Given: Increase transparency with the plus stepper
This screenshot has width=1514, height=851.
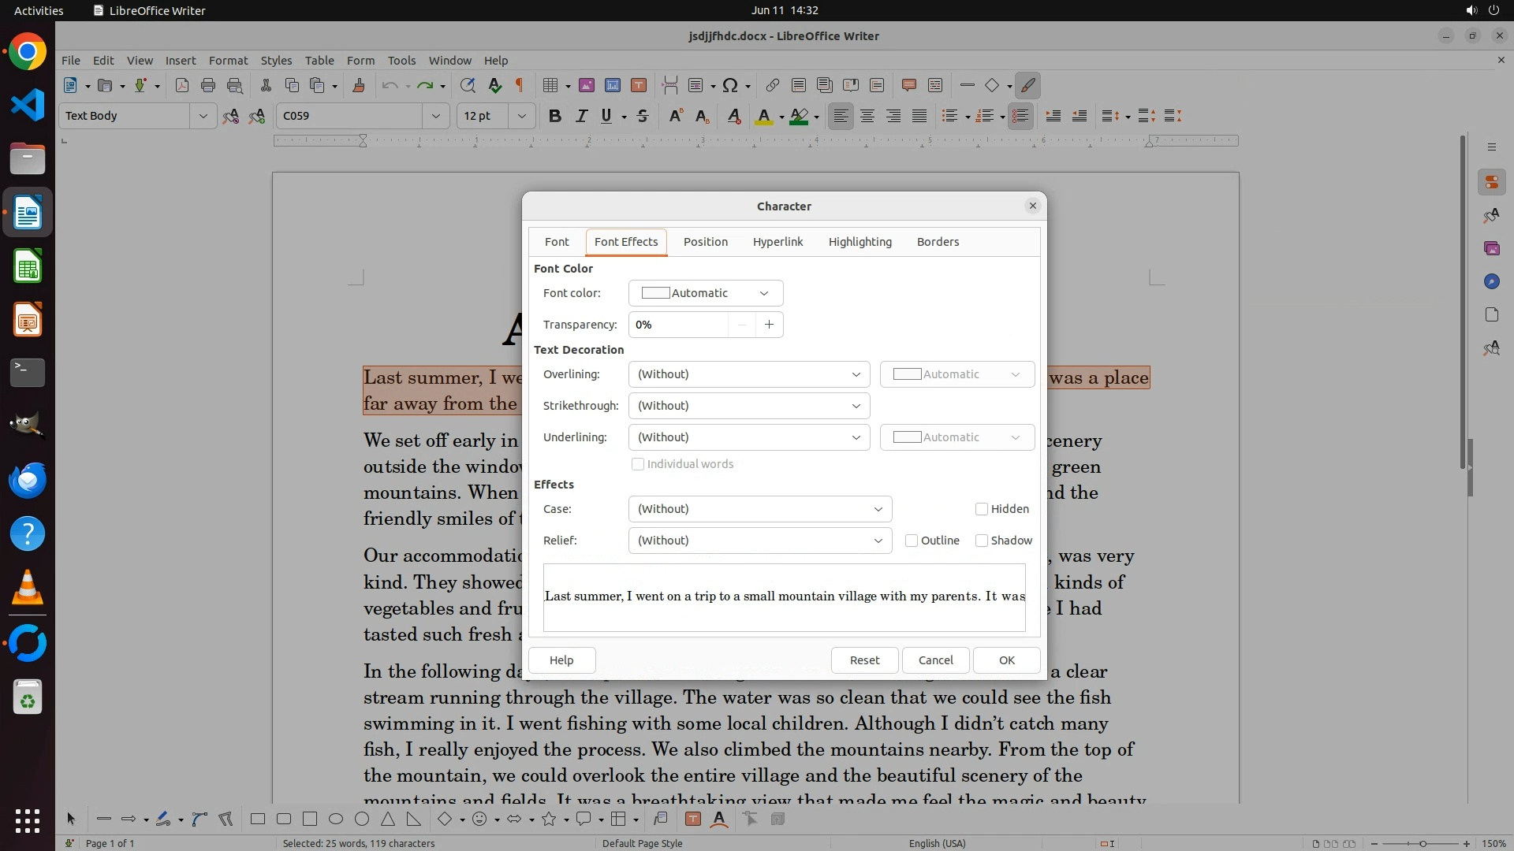Looking at the screenshot, I should point(769,325).
